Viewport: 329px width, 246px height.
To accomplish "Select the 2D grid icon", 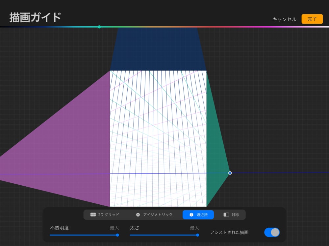I will pos(93,215).
